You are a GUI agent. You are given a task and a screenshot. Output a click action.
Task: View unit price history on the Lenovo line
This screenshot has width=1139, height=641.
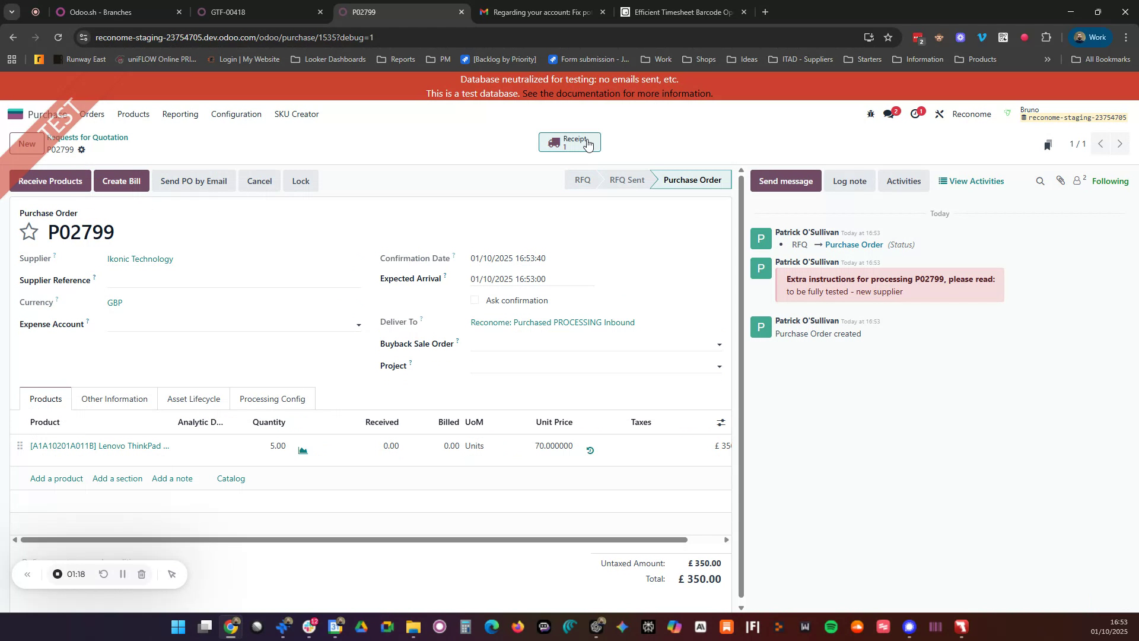point(590,450)
